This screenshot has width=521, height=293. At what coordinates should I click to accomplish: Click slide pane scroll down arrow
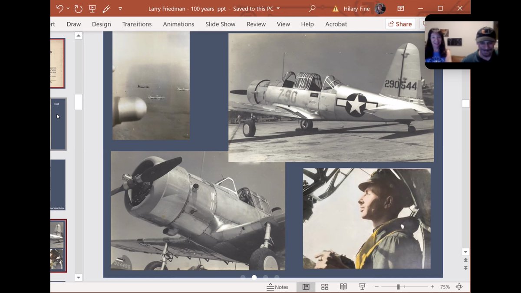(465, 252)
